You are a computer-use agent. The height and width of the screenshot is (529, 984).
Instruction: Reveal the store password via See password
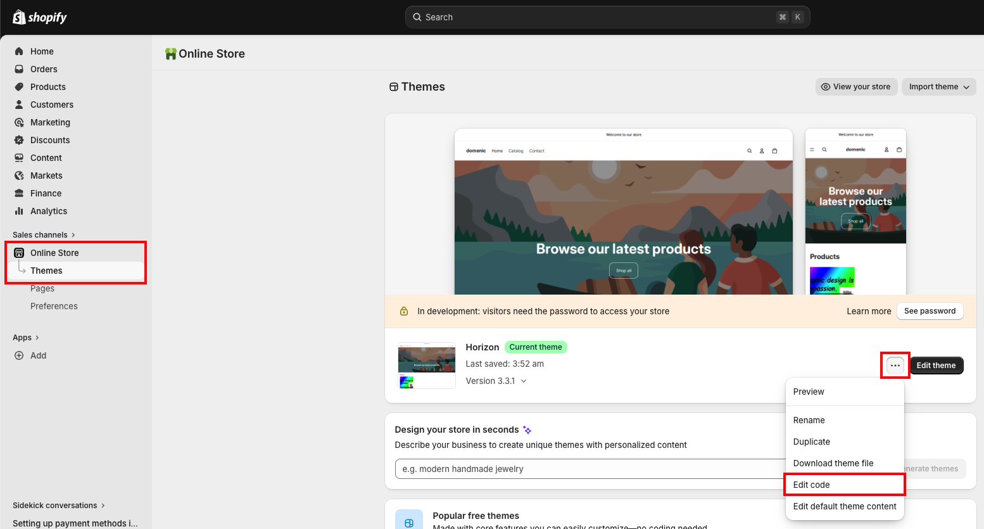(x=930, y=311)
